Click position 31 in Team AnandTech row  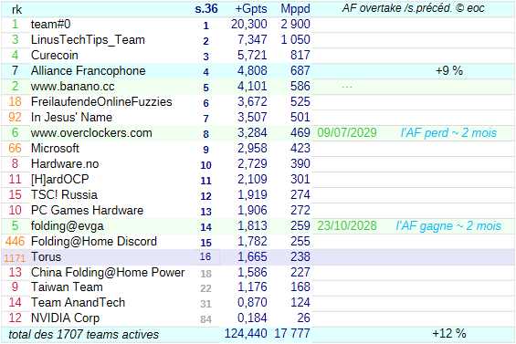click(x=206, y=304)
